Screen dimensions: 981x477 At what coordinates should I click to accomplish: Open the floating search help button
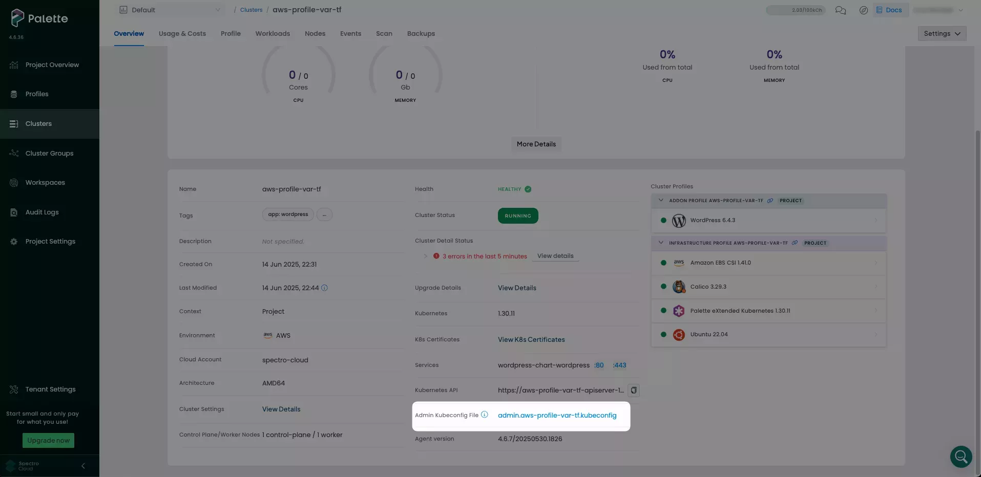961,457
